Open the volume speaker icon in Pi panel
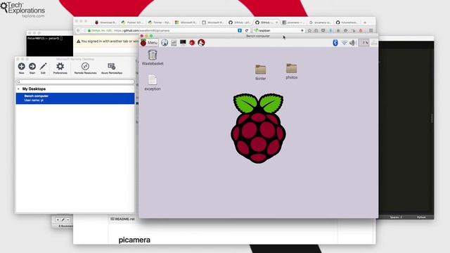This screenshot has height=253, width=450. 352,43
